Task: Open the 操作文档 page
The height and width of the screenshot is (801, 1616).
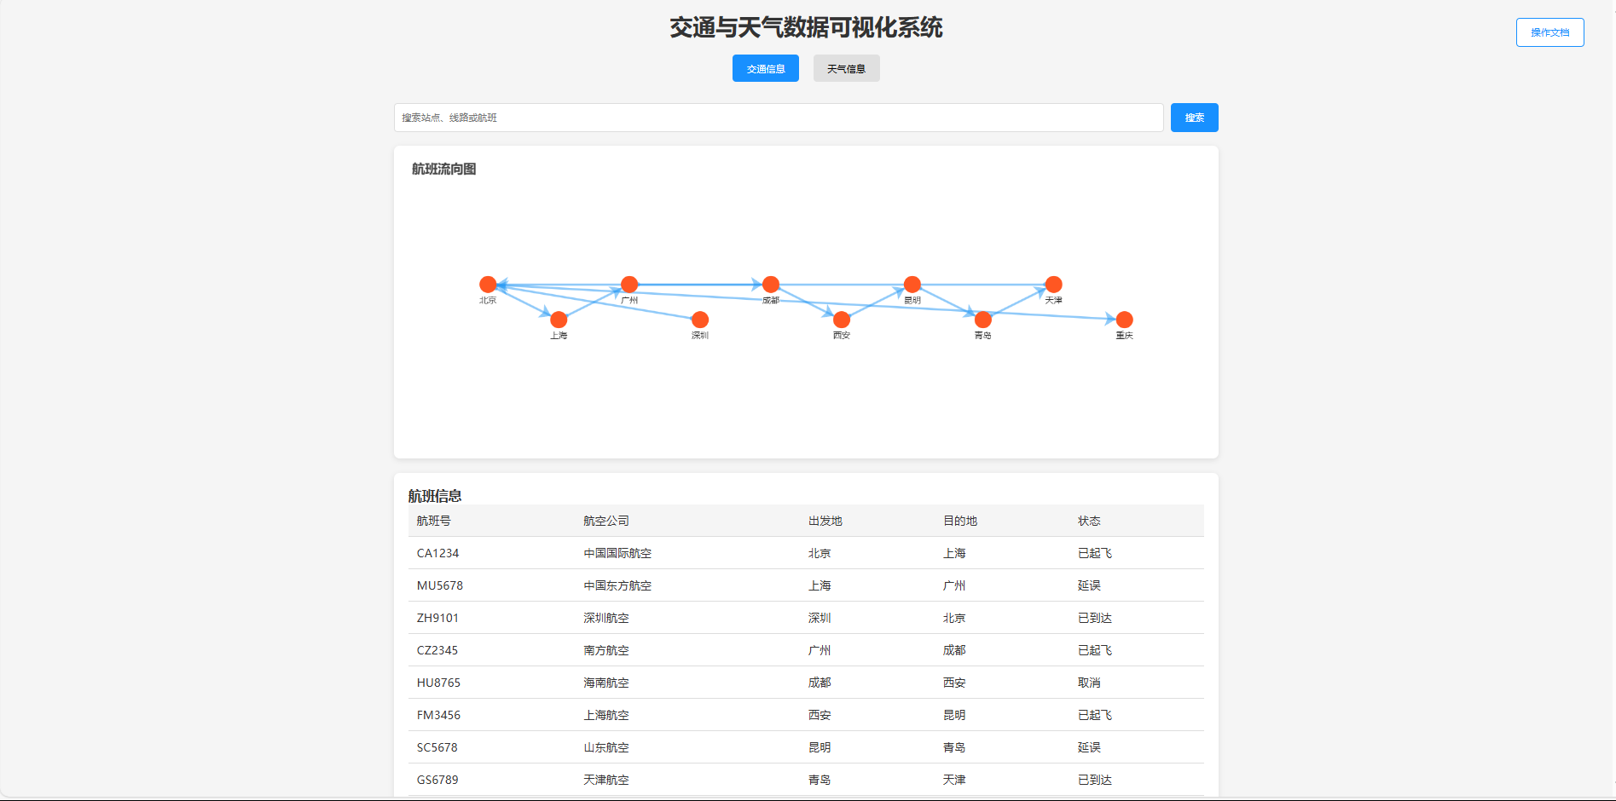Action: point(1549,32)
